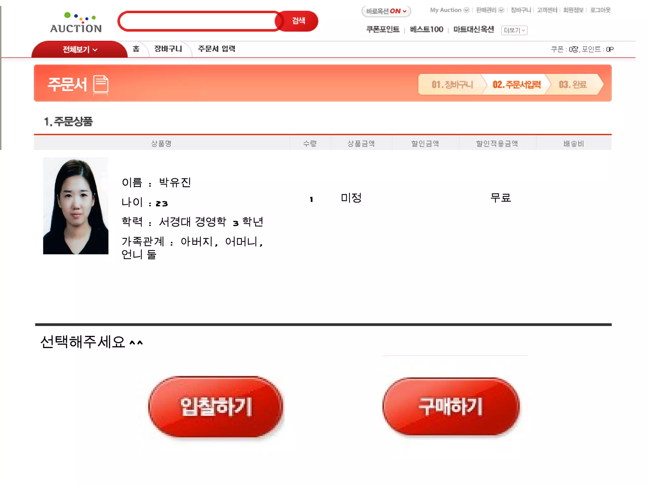Click the 판매관리 dropdown arrow icon
The image size is (648, 486).
(501, 10)
